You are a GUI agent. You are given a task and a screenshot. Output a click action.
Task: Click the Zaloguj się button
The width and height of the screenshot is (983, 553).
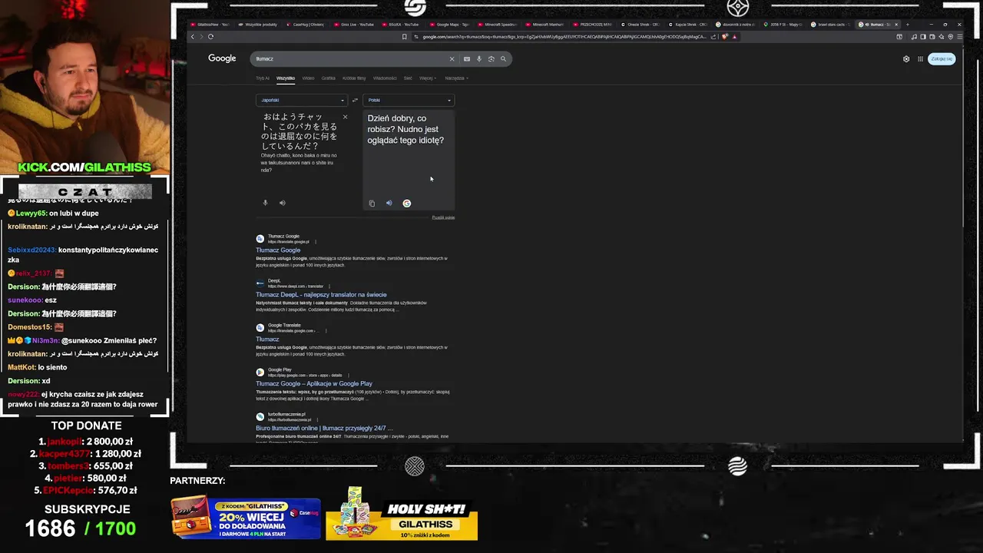click(942, 59)
